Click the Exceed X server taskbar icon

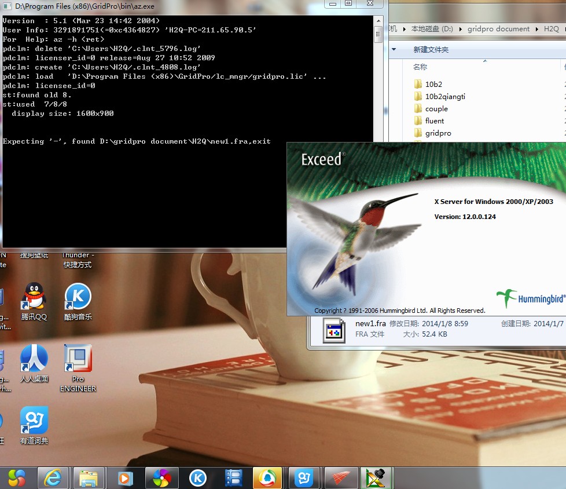click(377, 478)
